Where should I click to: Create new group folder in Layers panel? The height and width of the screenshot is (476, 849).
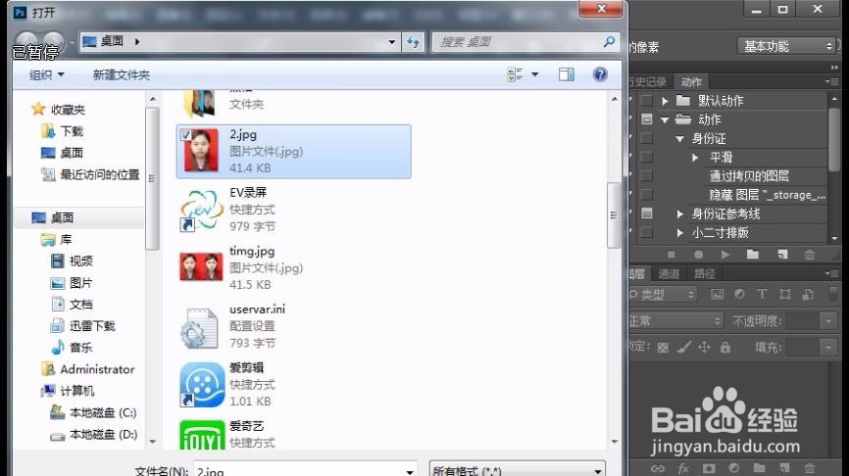click(759, 468)
